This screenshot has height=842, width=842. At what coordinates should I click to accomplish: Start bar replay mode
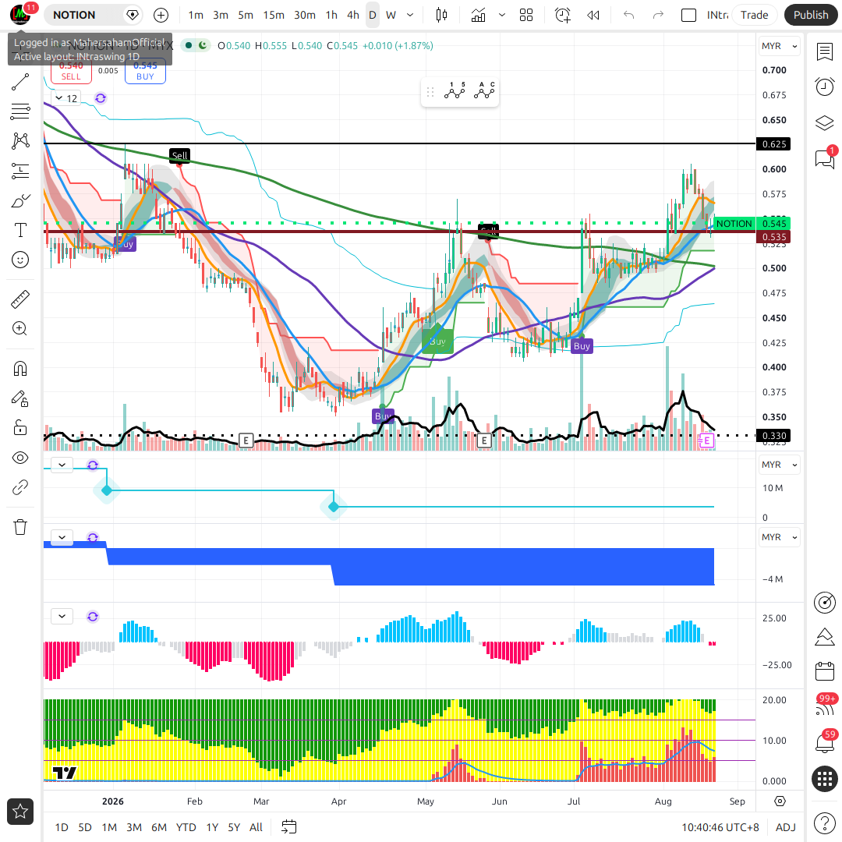point(593,15)
